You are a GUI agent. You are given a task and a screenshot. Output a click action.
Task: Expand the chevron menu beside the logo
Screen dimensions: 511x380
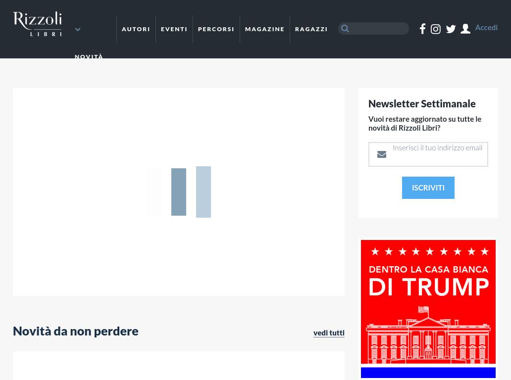click(78, 30)
